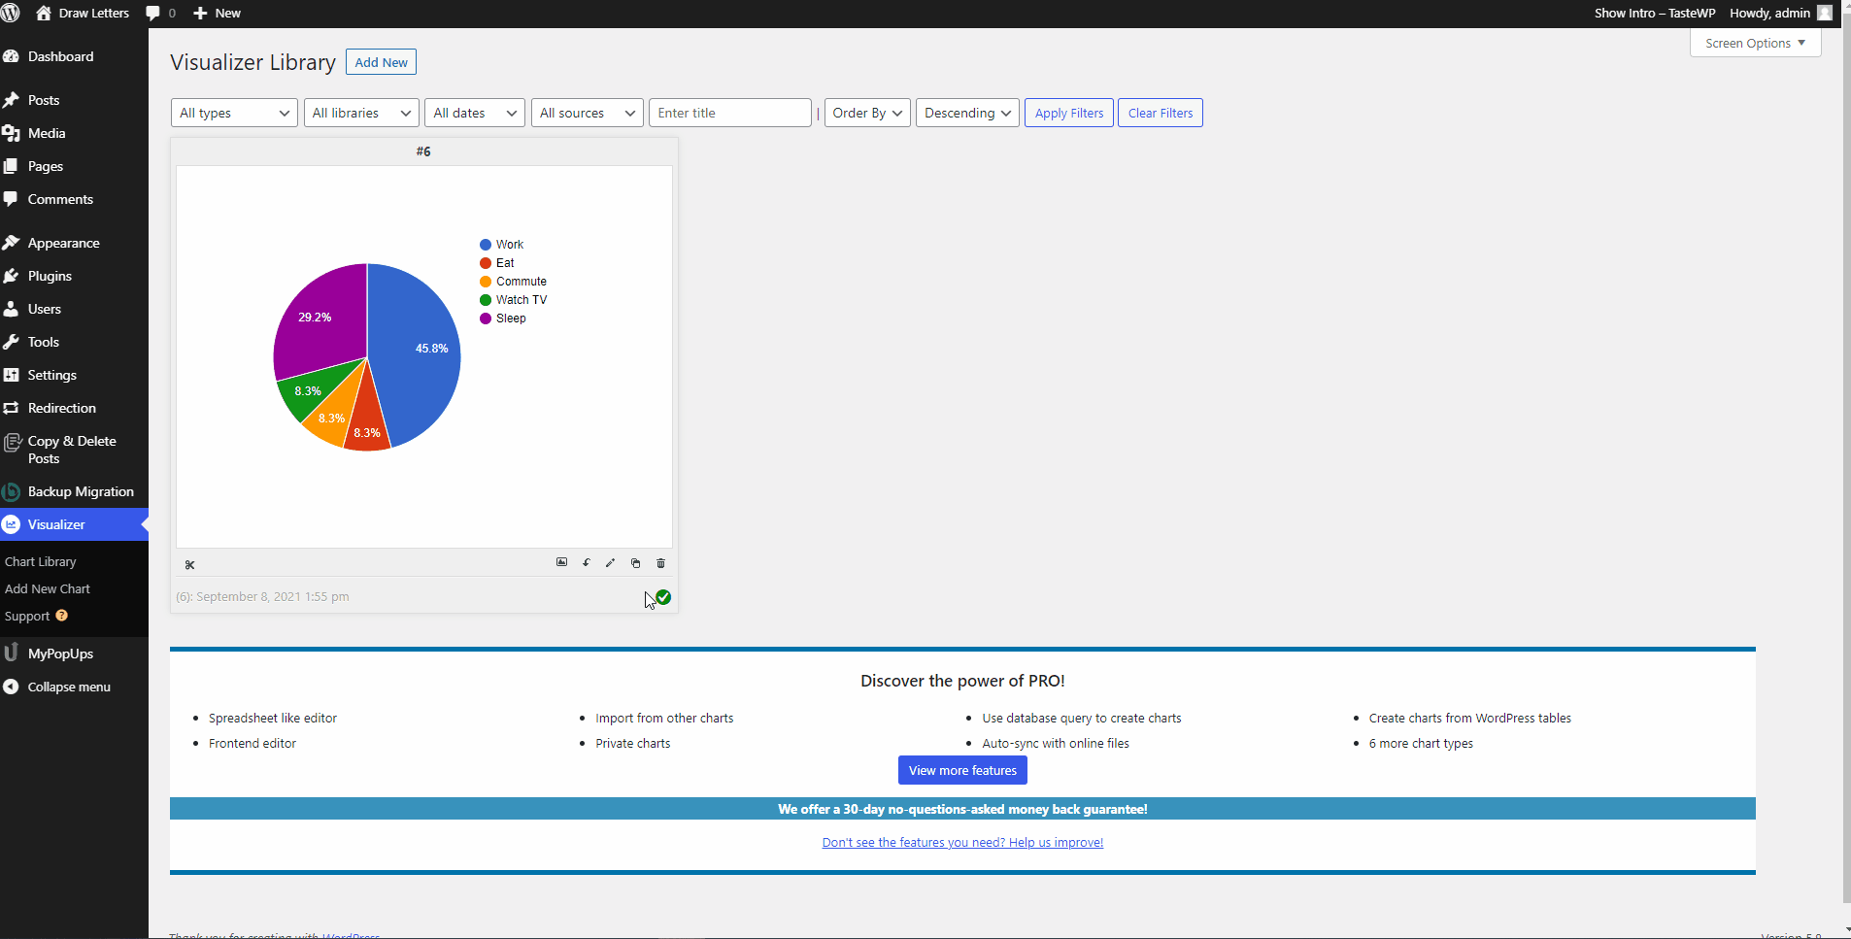Screen dimensions: 1851x939
Task: Open the Plugins menu in the sidebar
Action: coord(50,276)
